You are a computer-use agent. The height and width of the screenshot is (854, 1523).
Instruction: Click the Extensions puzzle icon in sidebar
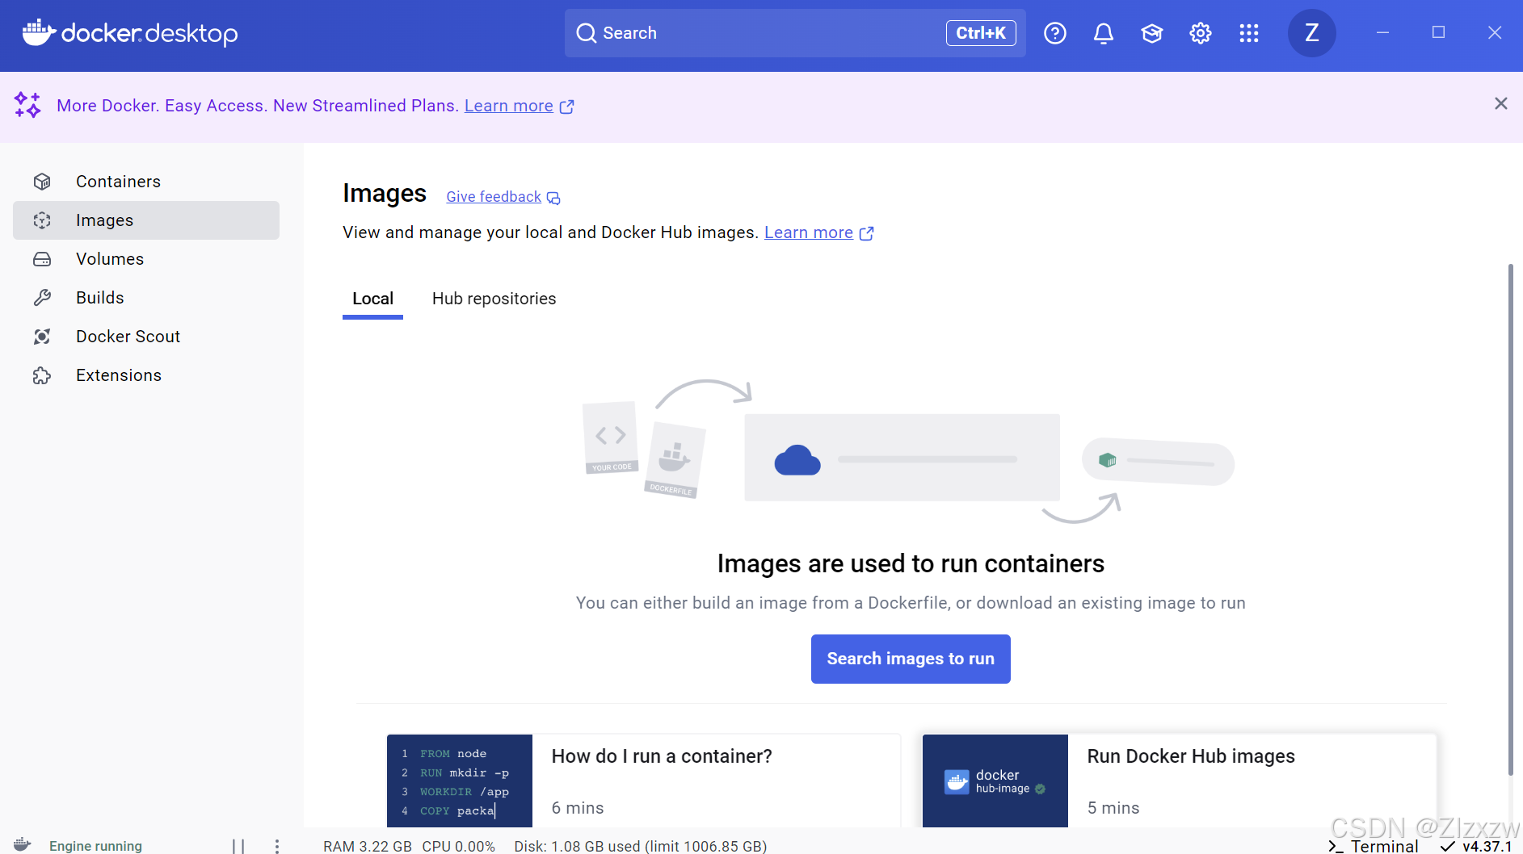pos(42,375)
